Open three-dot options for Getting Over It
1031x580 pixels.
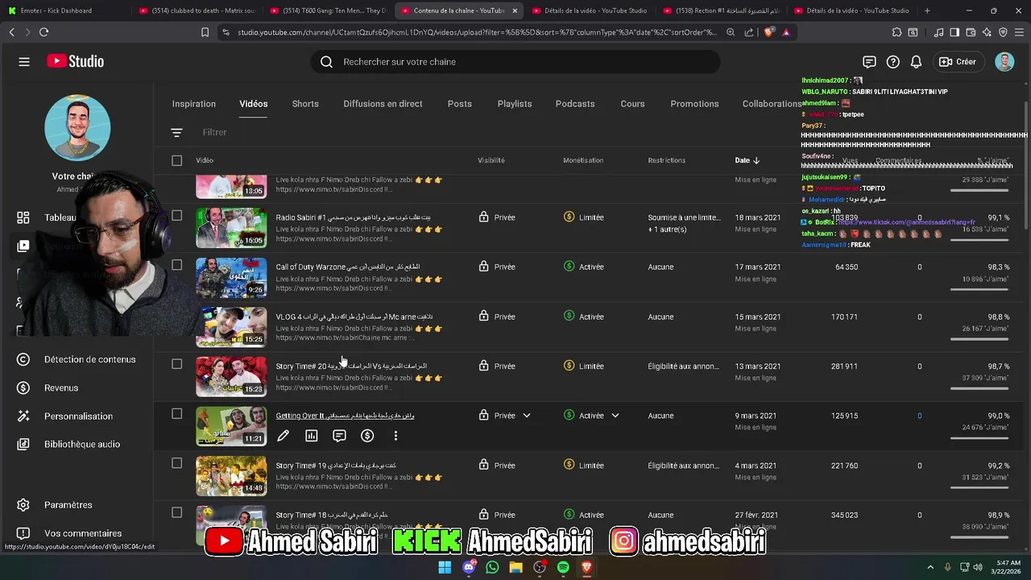coord(395,436)
